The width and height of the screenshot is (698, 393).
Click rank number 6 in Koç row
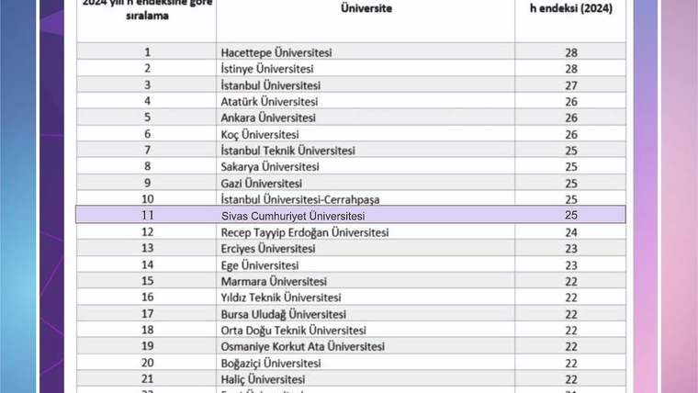[147, 134]
